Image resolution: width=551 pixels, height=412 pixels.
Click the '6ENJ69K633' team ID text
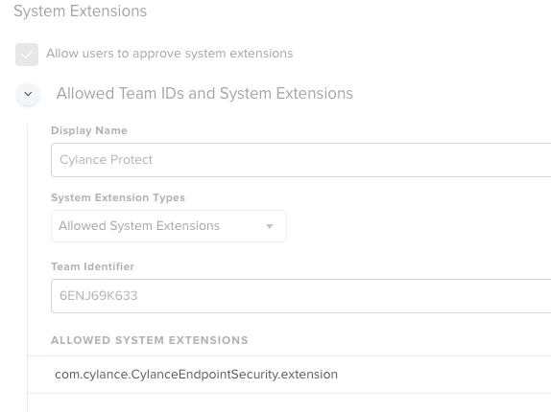[98, 296]
